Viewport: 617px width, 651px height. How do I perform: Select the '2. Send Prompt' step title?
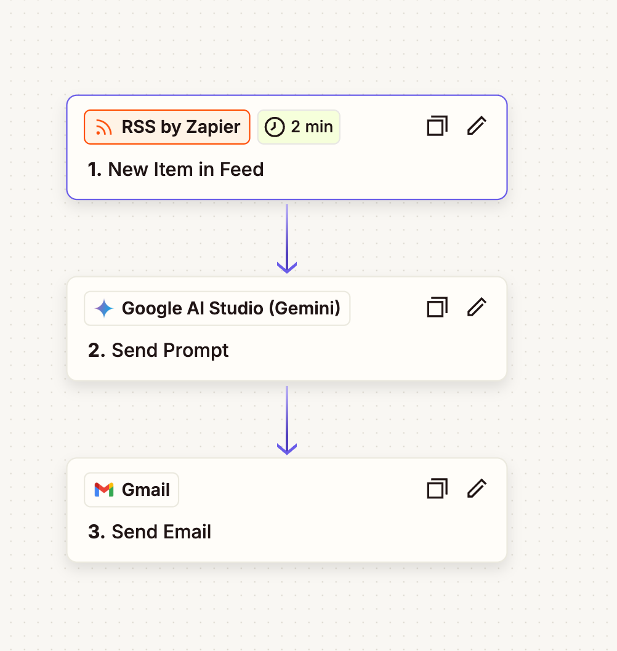(158, 351)
